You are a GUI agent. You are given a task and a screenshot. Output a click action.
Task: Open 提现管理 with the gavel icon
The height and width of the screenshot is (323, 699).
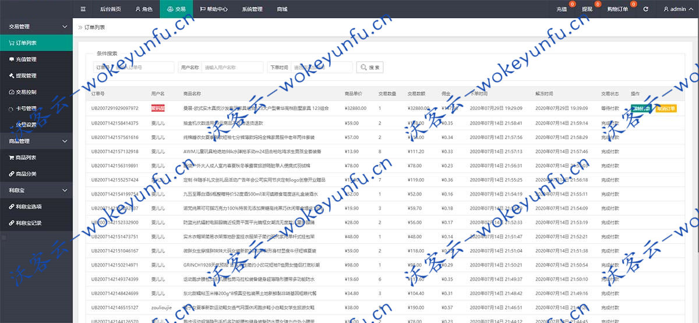(36, 76)
